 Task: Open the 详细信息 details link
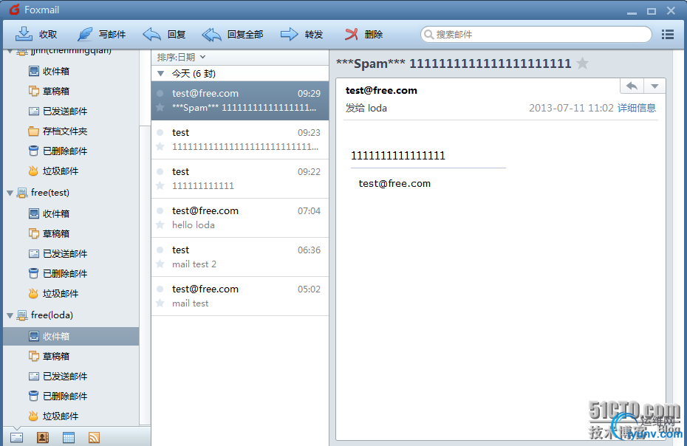637,108
